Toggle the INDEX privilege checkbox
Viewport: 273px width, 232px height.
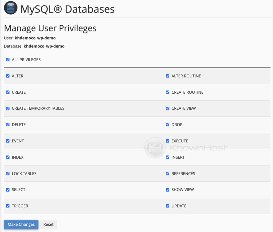point(8,157)
